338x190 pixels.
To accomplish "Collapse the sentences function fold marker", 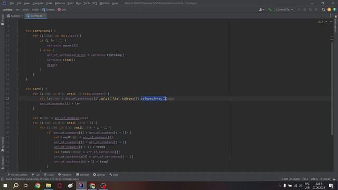I will tap(17, 31).
